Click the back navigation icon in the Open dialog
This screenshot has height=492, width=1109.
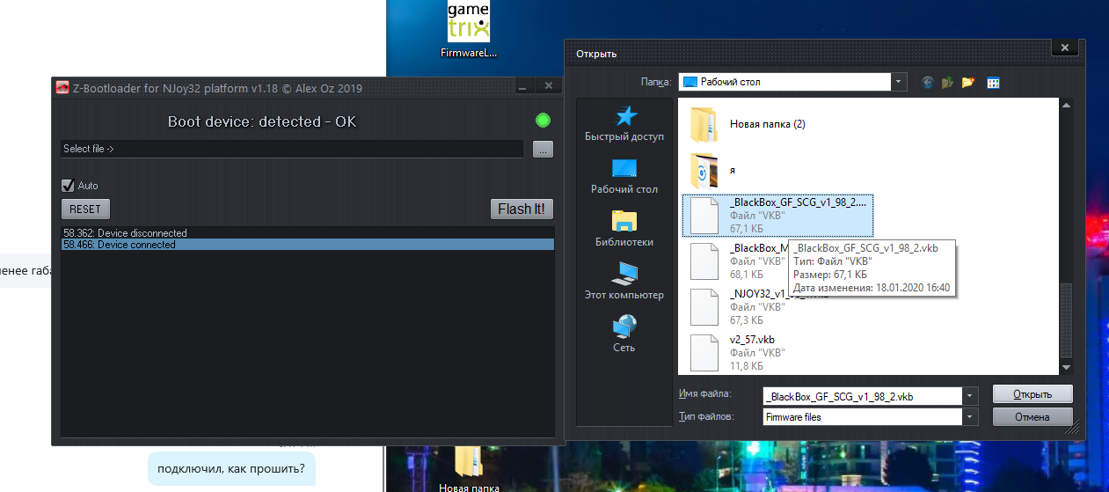(x=927, y=82)
